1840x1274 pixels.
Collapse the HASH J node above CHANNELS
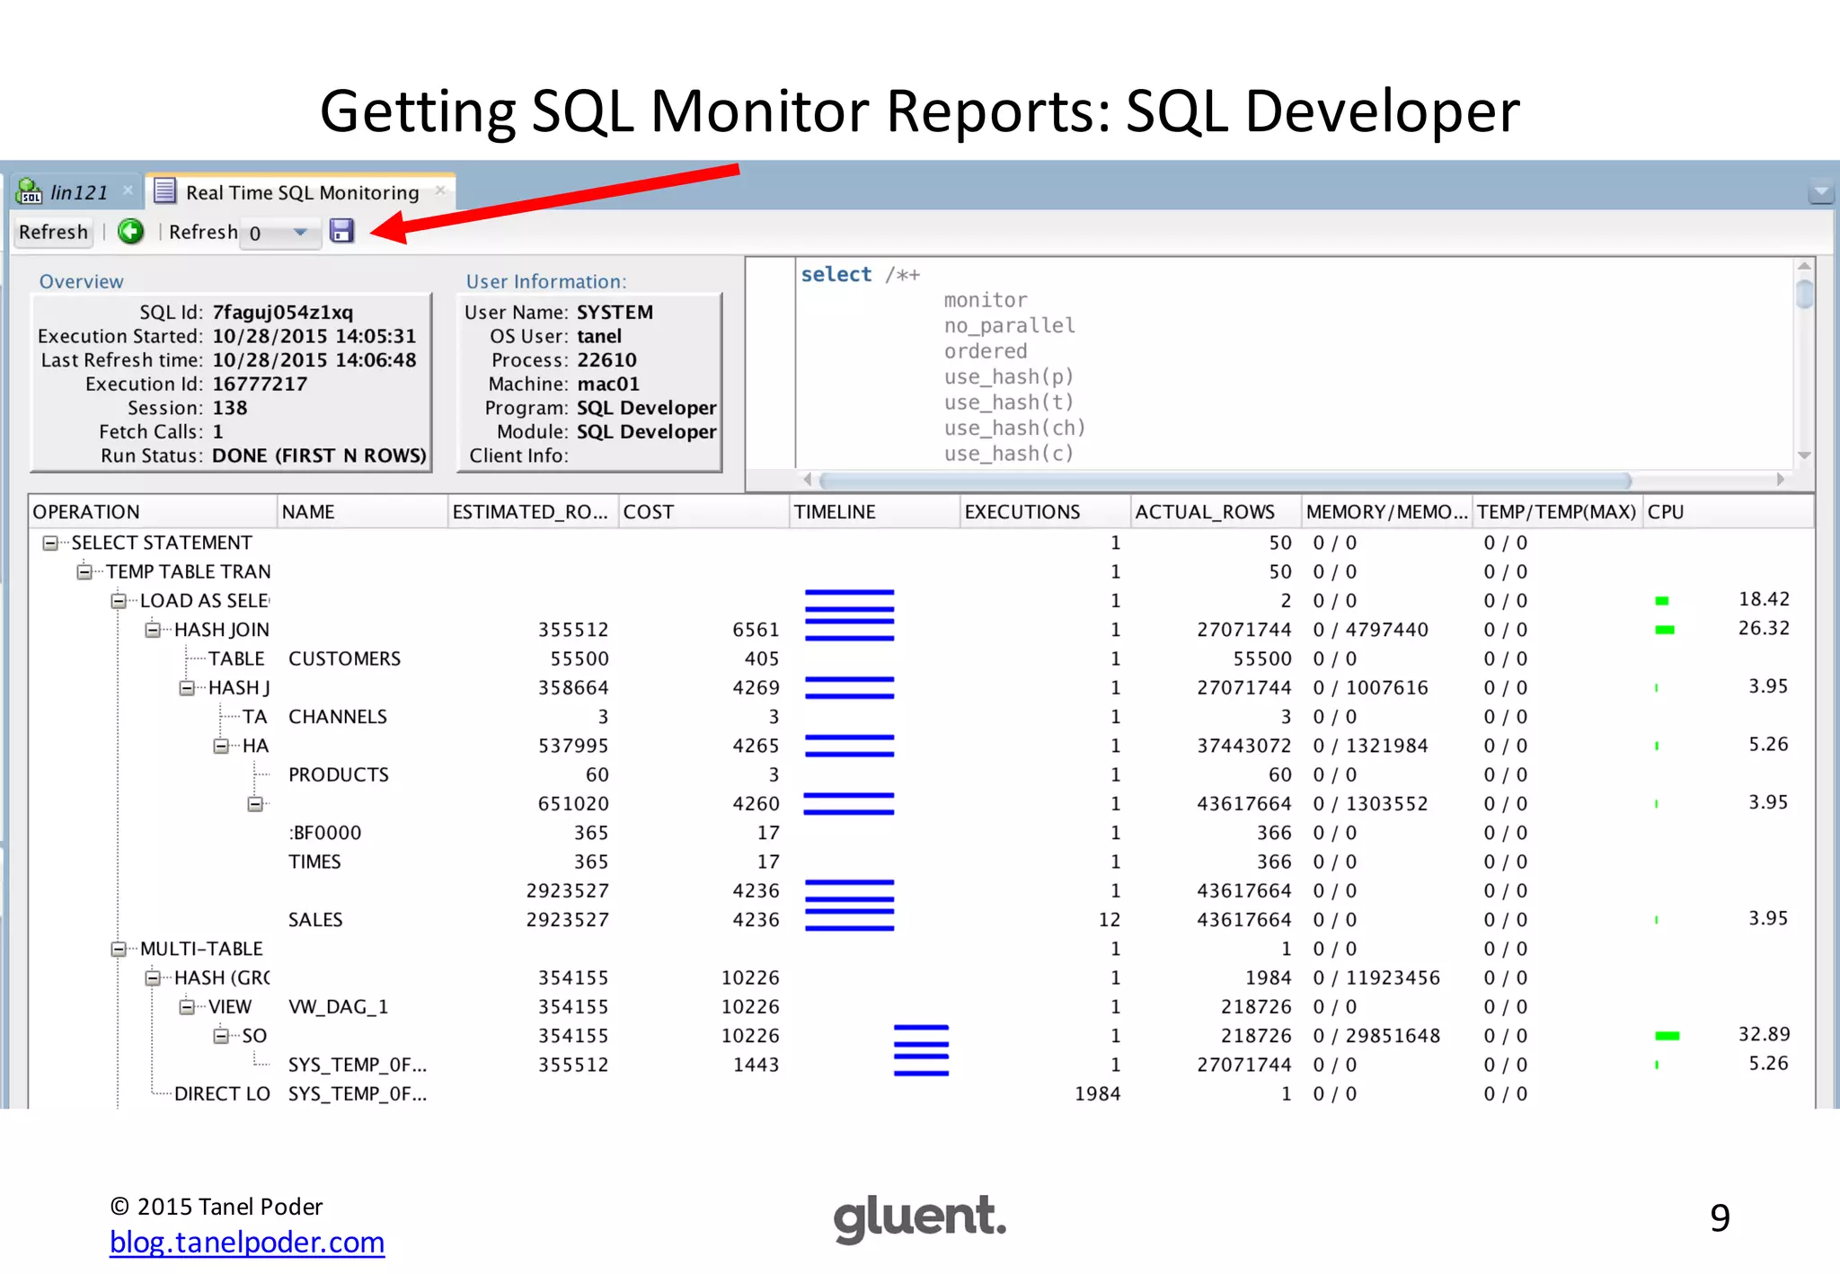(187, 688)
